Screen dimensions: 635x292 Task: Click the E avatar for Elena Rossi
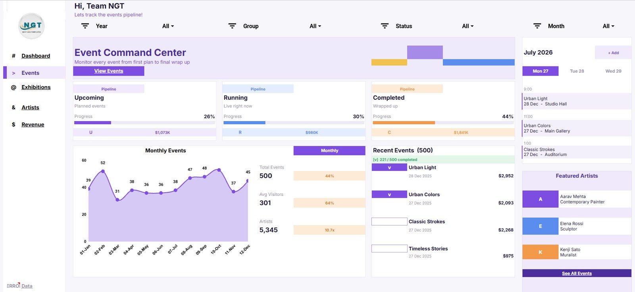540,226
